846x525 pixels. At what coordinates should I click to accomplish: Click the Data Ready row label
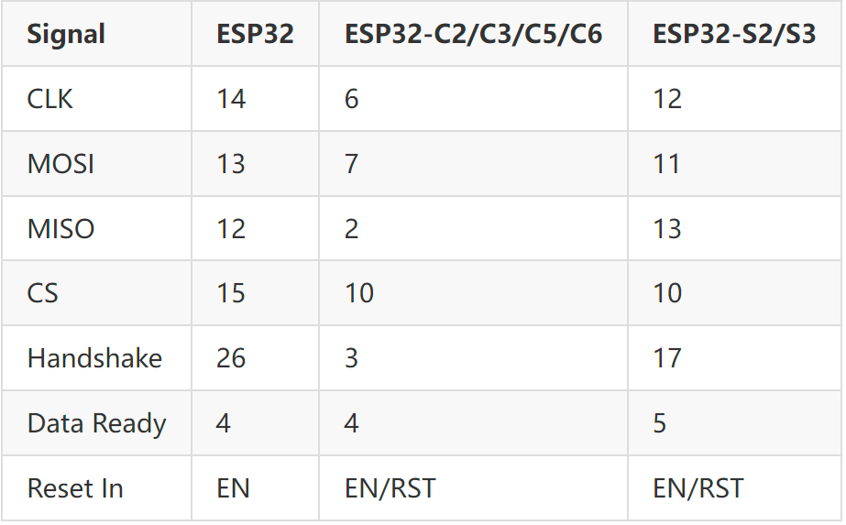pos(96,424)
